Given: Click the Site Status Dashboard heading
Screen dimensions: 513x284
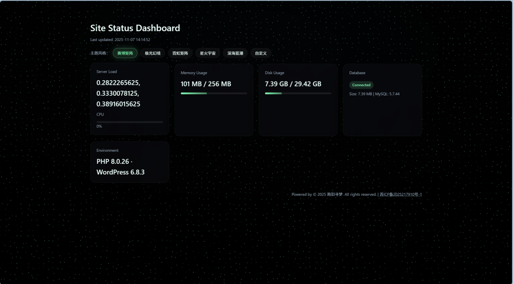Looking at the screenshot, I should tap(135, 28).
